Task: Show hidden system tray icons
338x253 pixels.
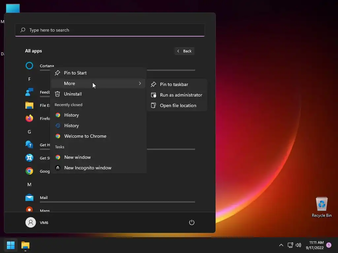Action: [x=281, y=245]
